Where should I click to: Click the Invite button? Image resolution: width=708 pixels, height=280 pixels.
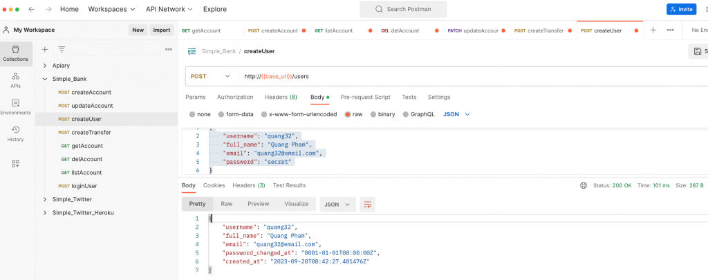[x=681, y=9]
